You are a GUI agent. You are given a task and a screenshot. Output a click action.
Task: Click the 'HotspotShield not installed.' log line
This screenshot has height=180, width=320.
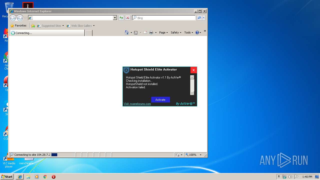(x=142, y=84)
